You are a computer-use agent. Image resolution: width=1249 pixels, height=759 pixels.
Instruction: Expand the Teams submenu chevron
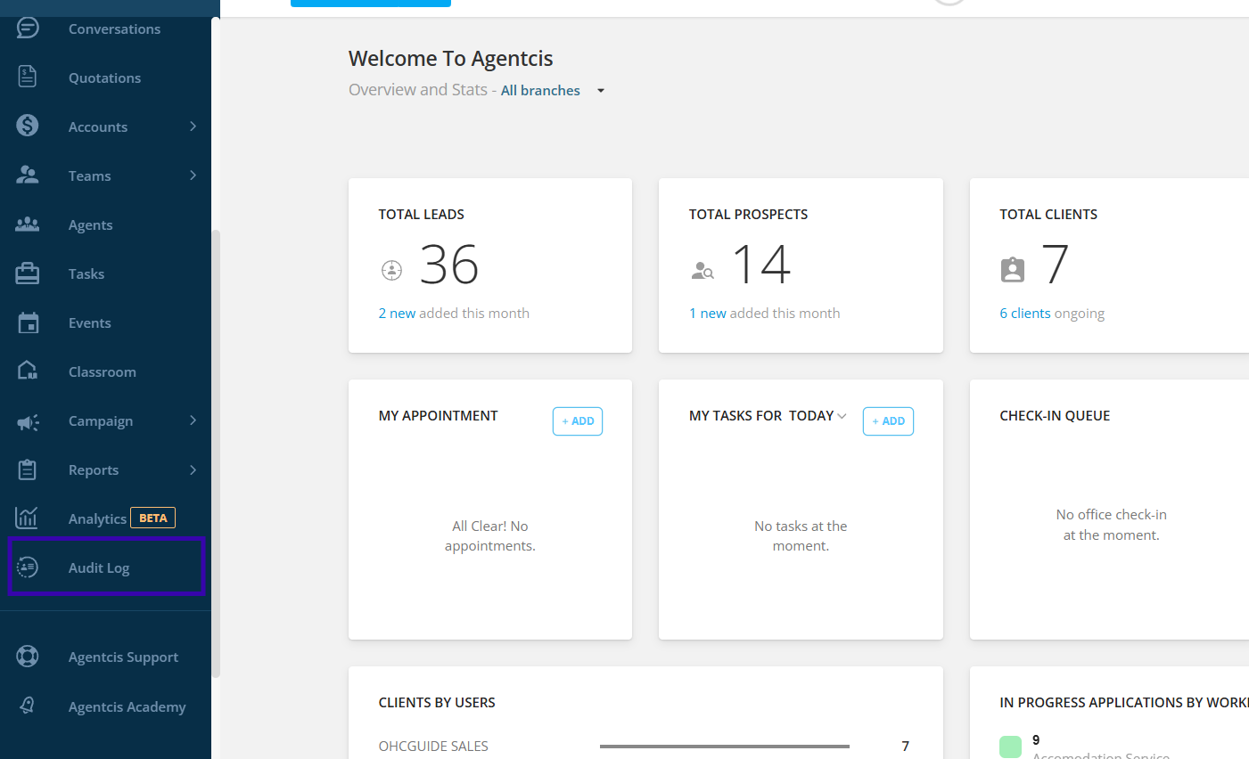(x=193, y=175)
